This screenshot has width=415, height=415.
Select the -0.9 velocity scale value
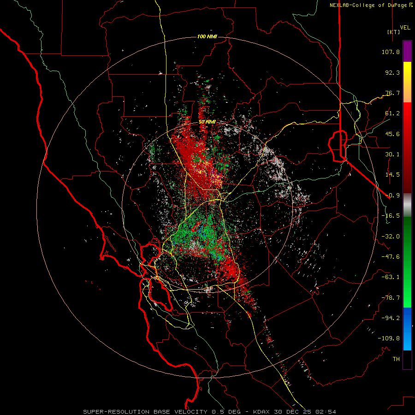pos(392,196)
